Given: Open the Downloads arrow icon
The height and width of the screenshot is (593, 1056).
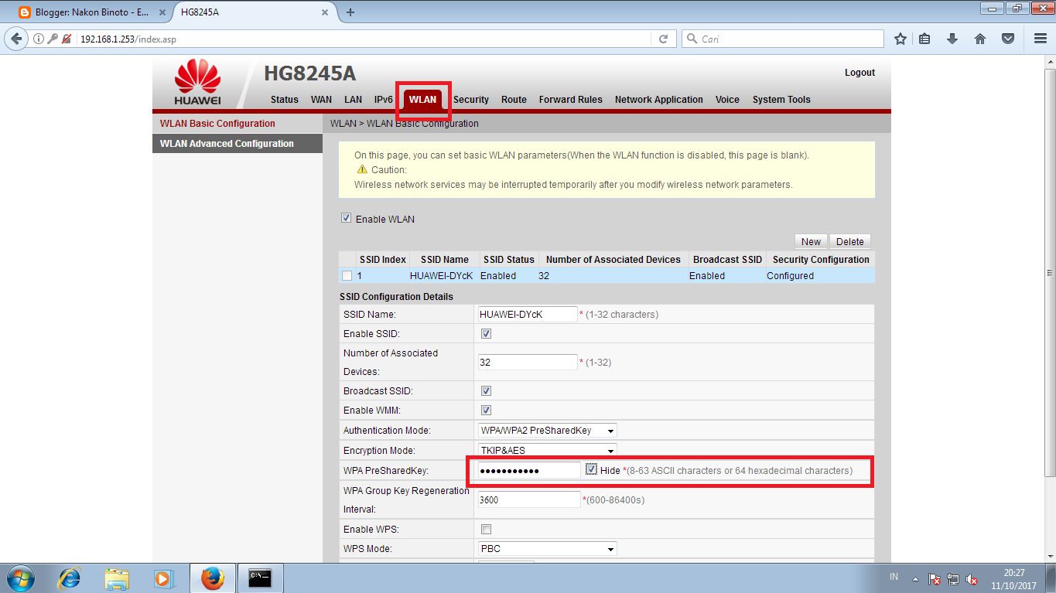Looking at the screenshot, I should pyautogui.click(x=952, y=39).
